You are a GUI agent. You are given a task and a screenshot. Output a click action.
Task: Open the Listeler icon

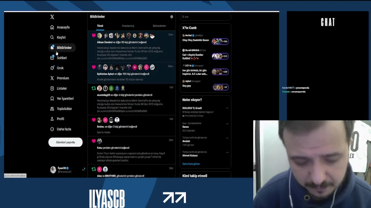pyautogui.click(x=52, y=88)
